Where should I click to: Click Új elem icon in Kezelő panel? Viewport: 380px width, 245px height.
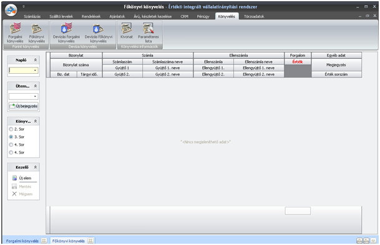tap(14, 178)
